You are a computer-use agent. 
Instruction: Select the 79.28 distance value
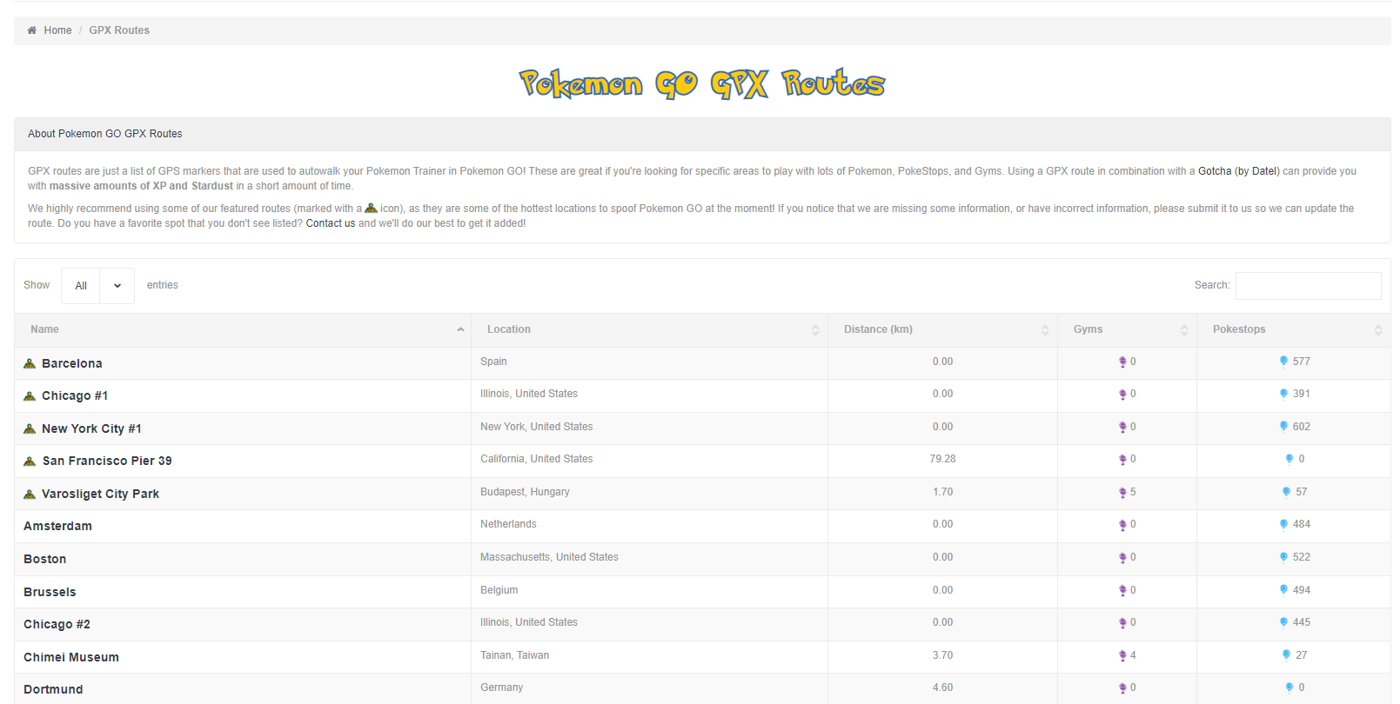[x=942, y=459]
